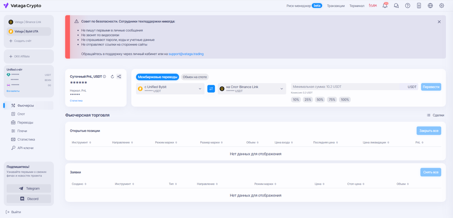
Task: Click the Снять все button
Action: tap(431, 172)
